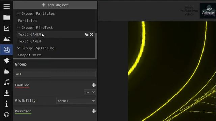Select the highlighted Text: GAMER row
This screenshot has height=121, width=216.
pos(55,34)
